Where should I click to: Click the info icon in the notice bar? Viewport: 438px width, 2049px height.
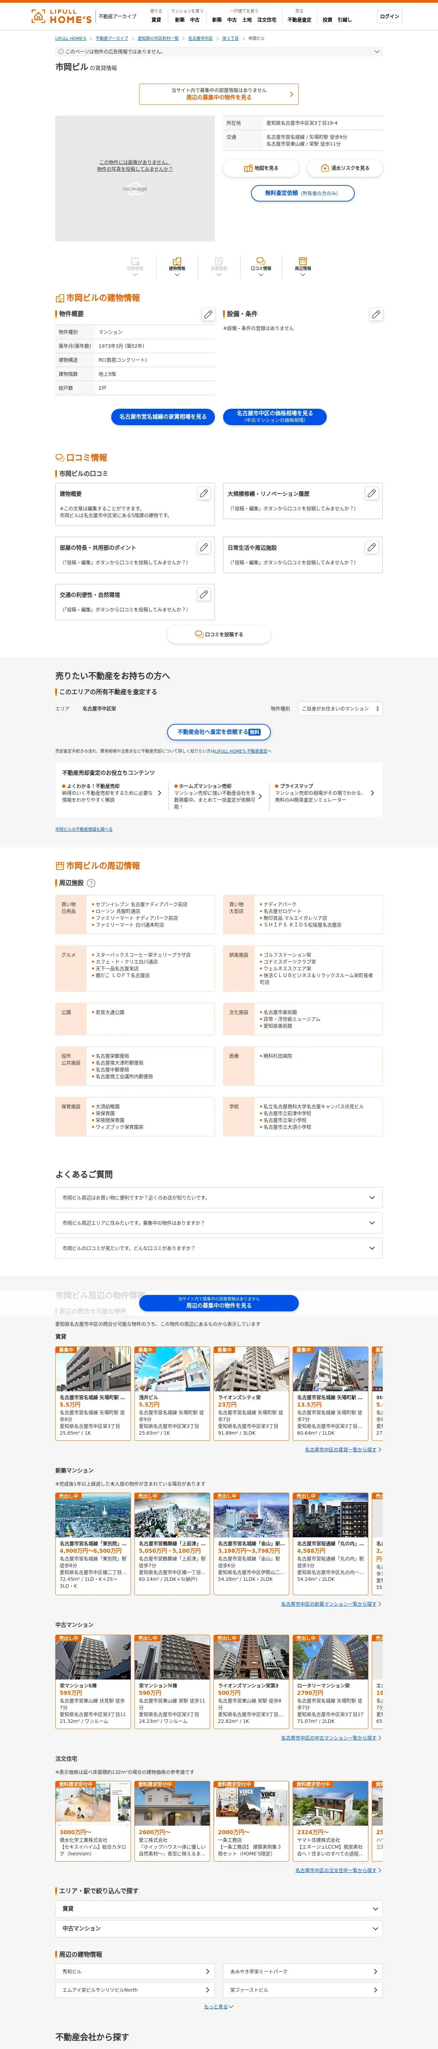(60, 52)
